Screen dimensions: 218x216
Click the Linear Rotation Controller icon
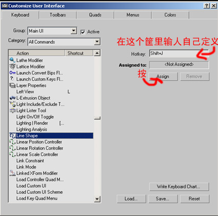coord(12,148)
